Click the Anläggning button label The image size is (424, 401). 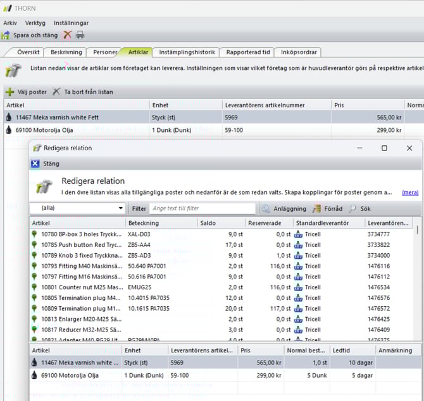click(x=290, y=209)
